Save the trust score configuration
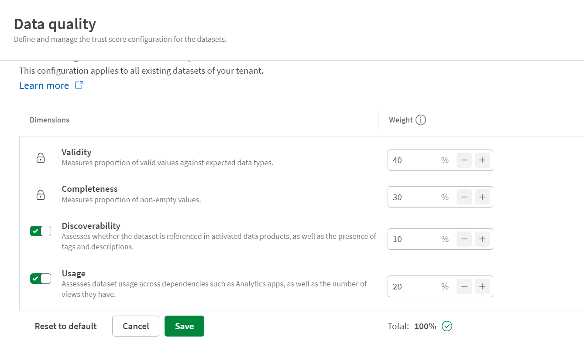 coord(184,326)
